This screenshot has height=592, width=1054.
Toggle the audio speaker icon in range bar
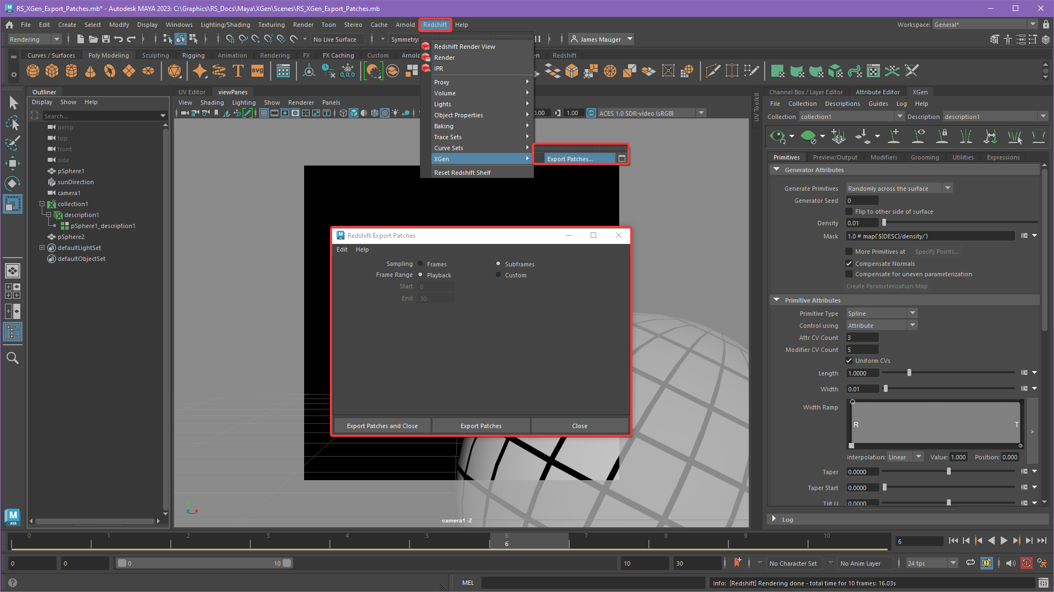1011,563
